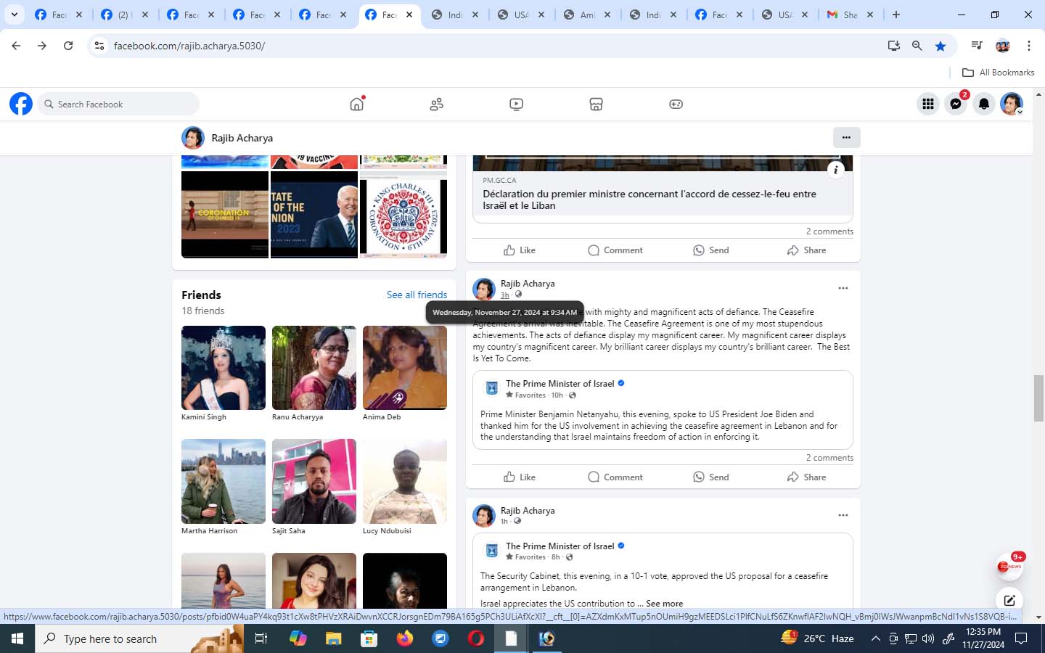Click See all friends link
The height and width of the screenshot is (653, 1045).
417,295
